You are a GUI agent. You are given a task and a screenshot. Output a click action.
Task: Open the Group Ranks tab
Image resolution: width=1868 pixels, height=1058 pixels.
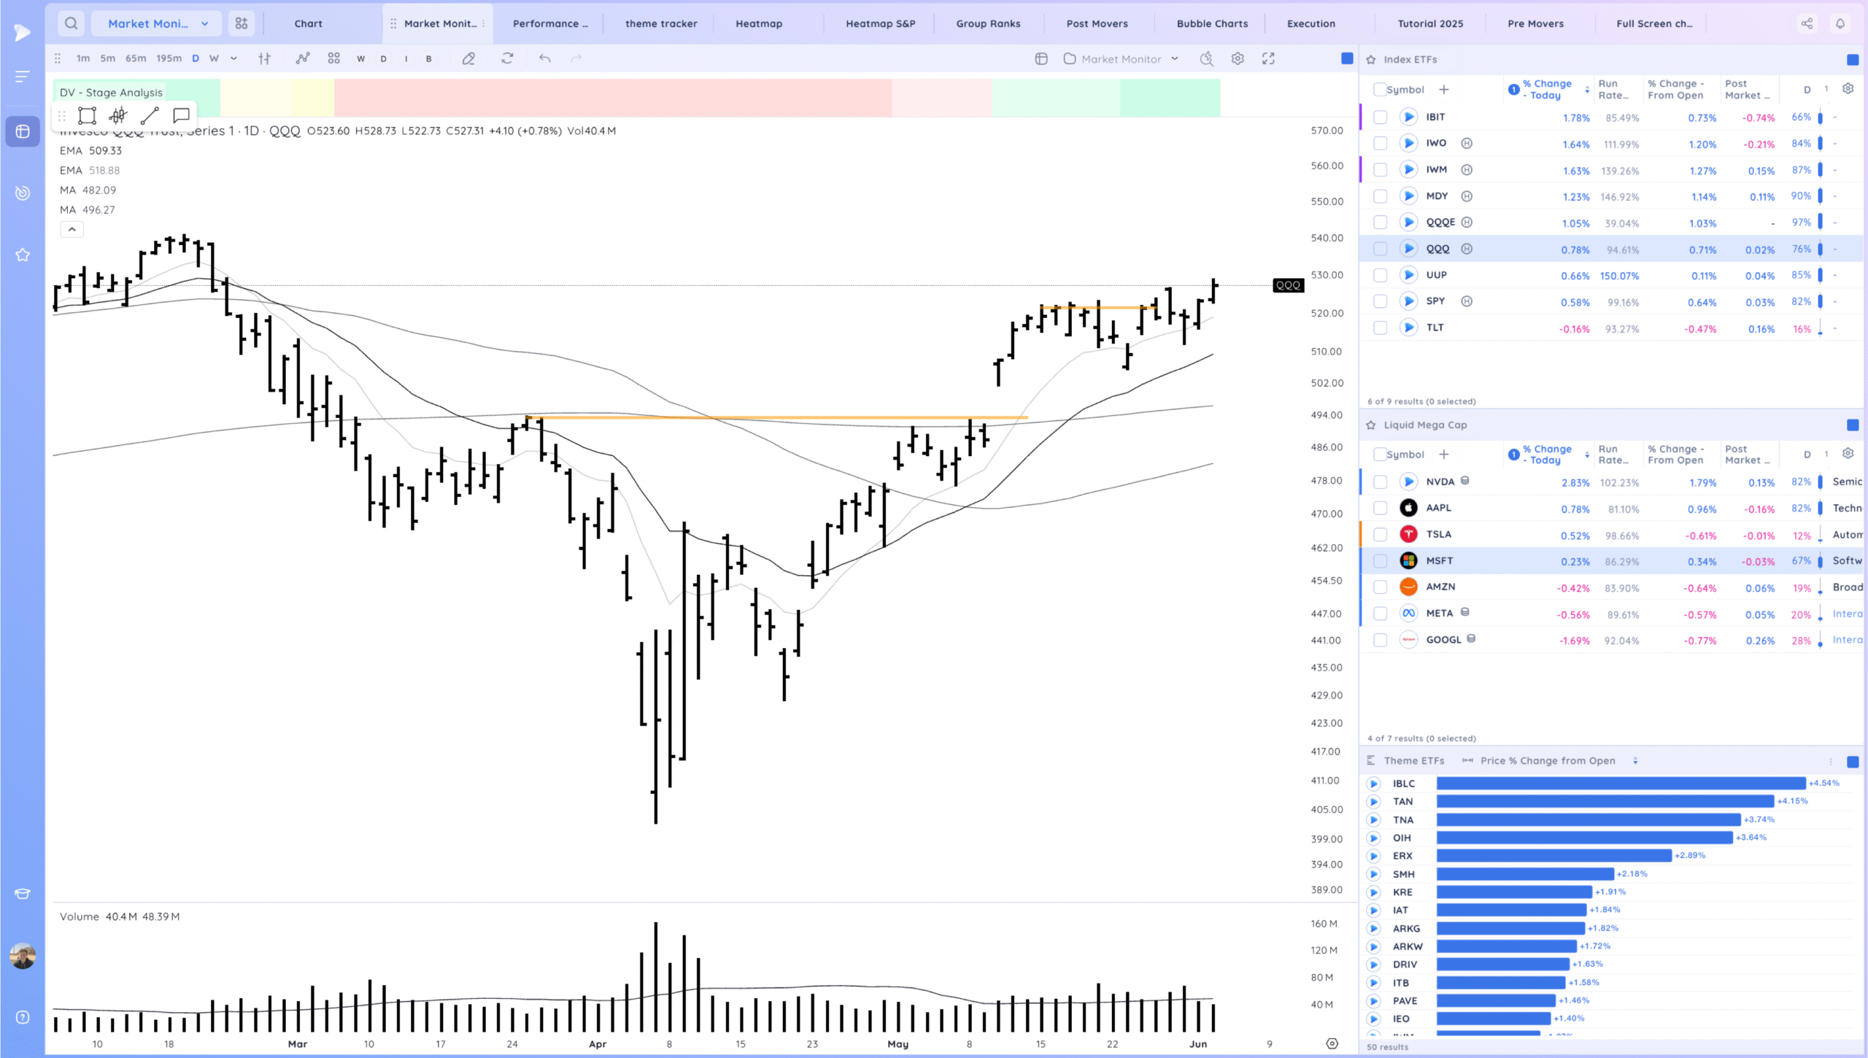click(x=988, y=23)
